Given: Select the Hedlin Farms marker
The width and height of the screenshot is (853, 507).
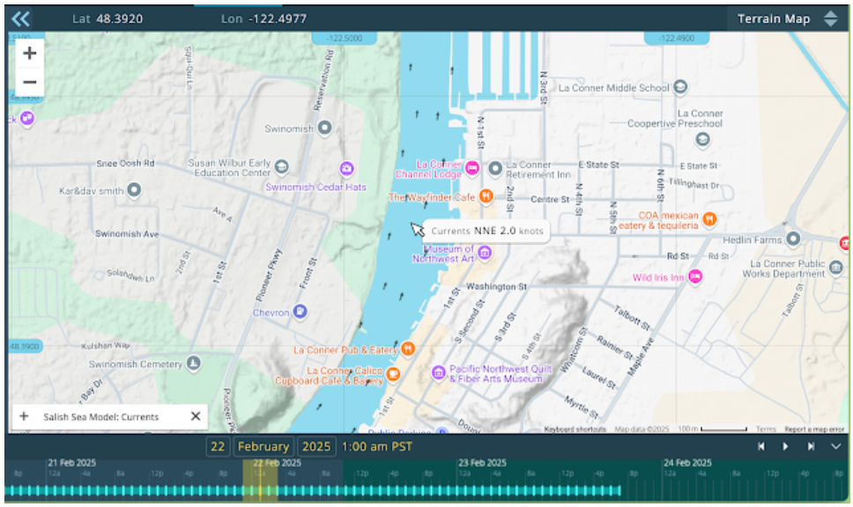Looking at the screenshot, I should click(793, 238).
